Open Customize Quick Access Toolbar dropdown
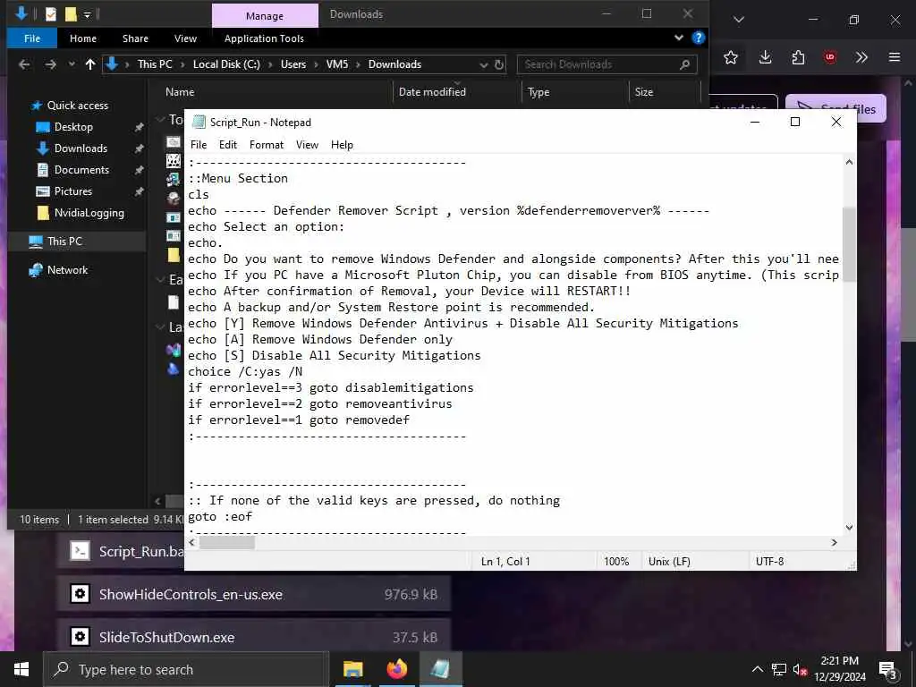 click(87, 14)
